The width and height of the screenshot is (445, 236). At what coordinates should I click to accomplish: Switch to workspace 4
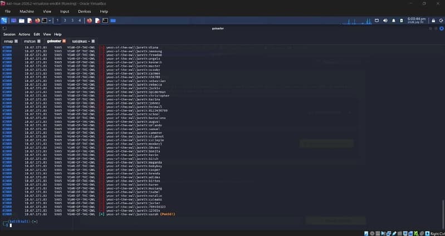pos(80,21)
